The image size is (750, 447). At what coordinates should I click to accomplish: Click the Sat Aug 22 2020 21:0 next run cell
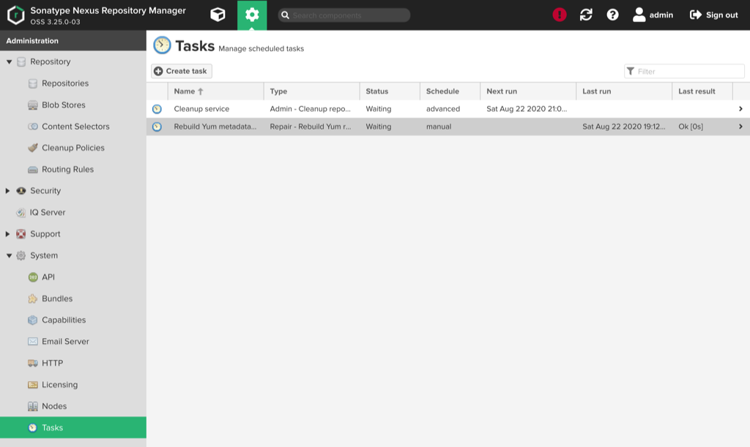click(x=527, y=109)
